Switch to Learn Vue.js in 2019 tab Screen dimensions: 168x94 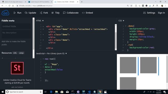(40, 2)
